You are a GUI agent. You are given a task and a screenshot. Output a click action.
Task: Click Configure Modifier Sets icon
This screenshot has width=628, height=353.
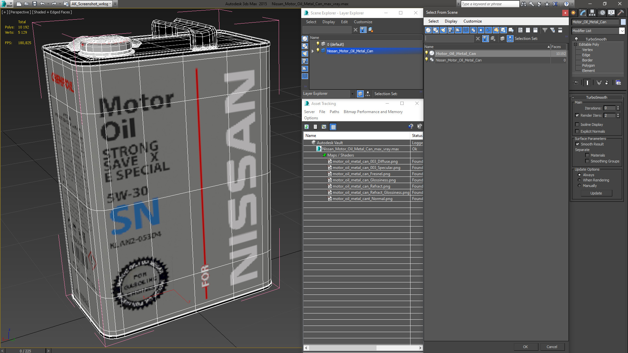pyautogui.click(x=618, y=83)
